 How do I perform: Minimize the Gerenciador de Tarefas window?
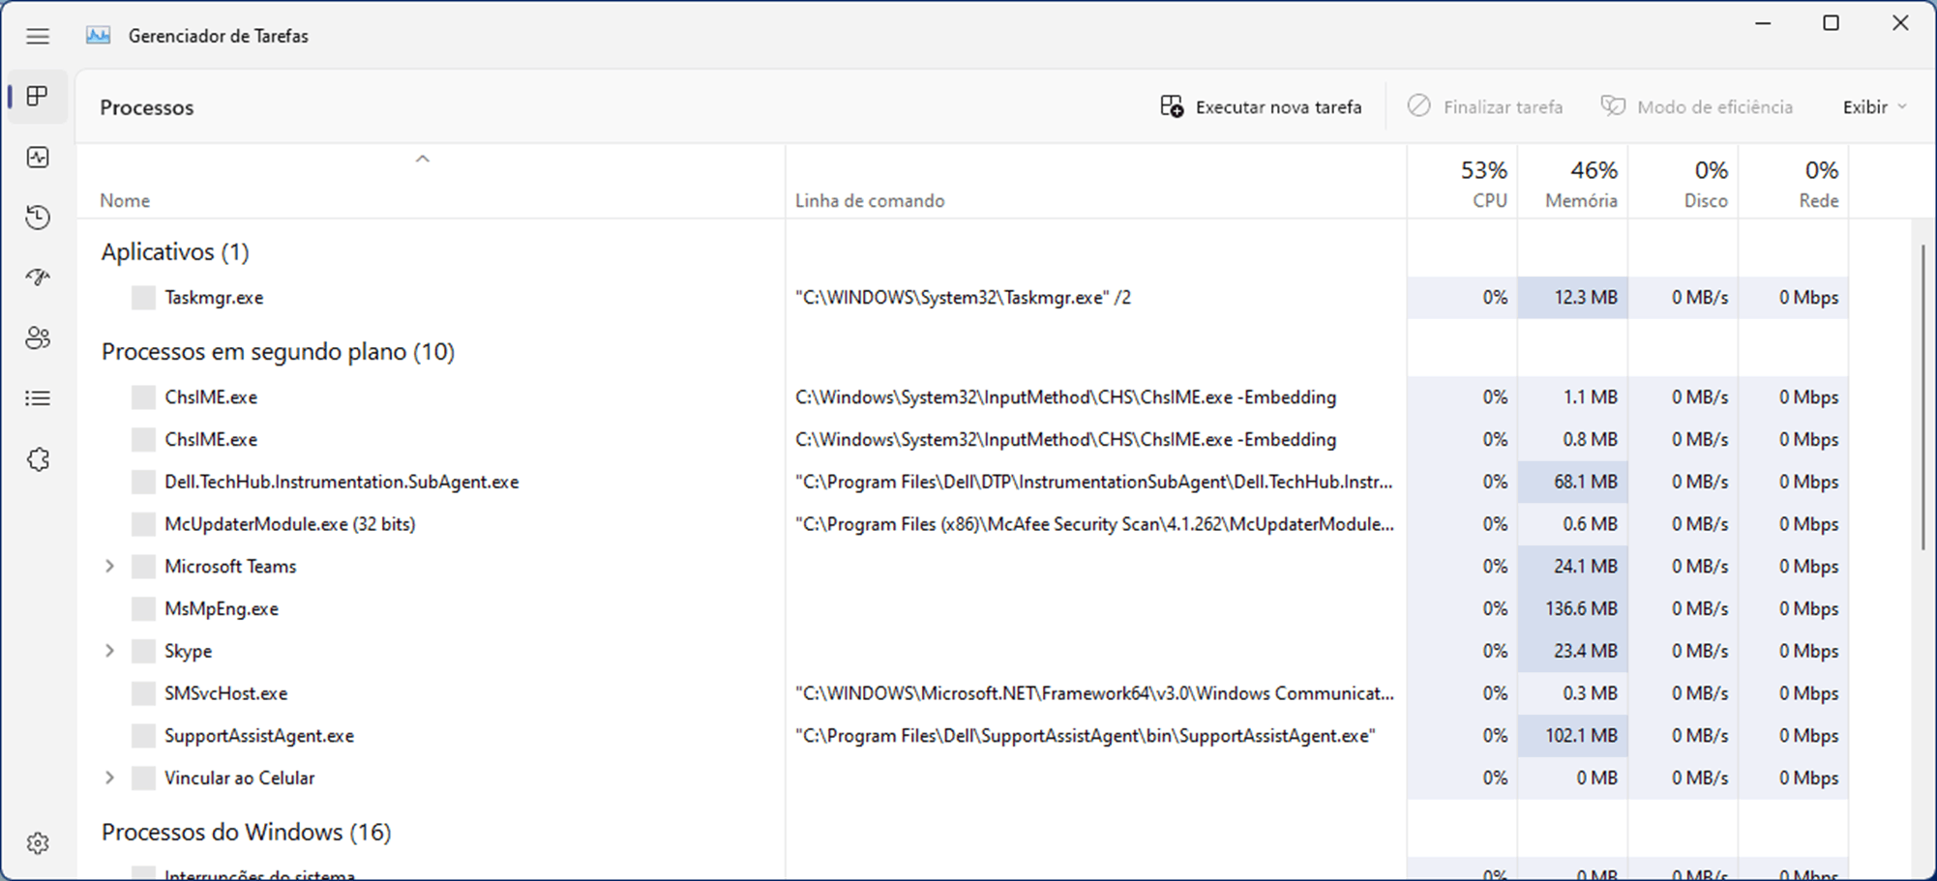1764,23
